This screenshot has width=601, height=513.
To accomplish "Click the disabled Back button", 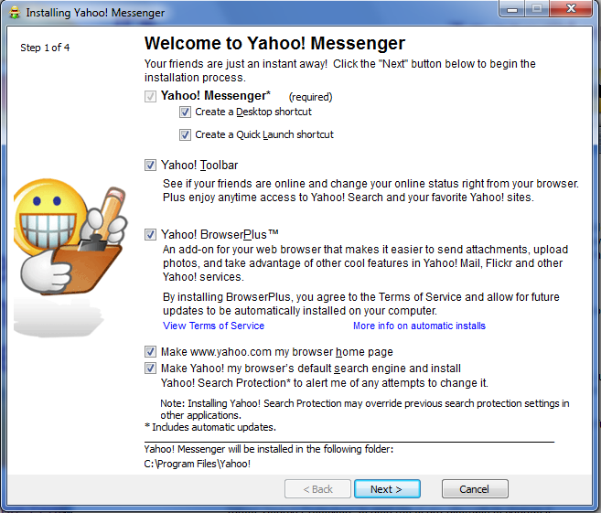I will tap(317, 489).
